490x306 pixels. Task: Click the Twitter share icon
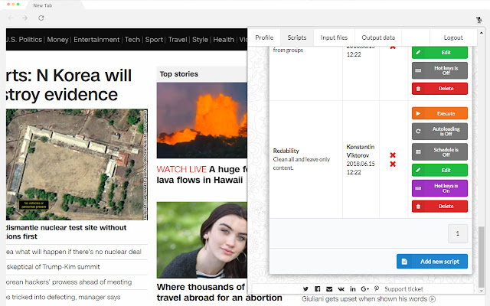tap(306, 288)
